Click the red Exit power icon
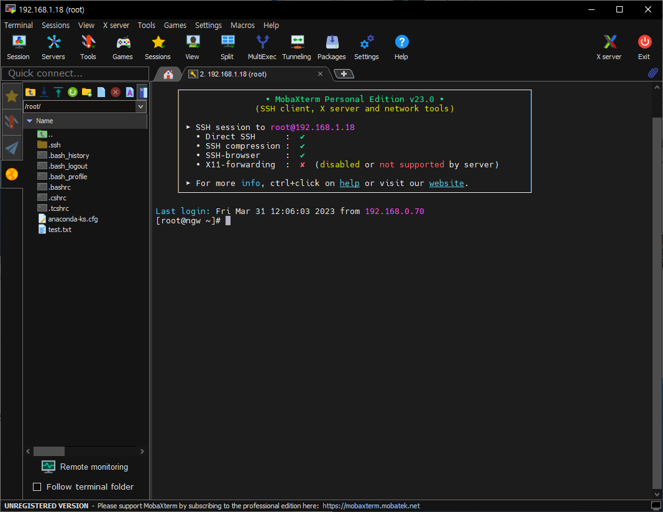 click(x=644, y=47)
